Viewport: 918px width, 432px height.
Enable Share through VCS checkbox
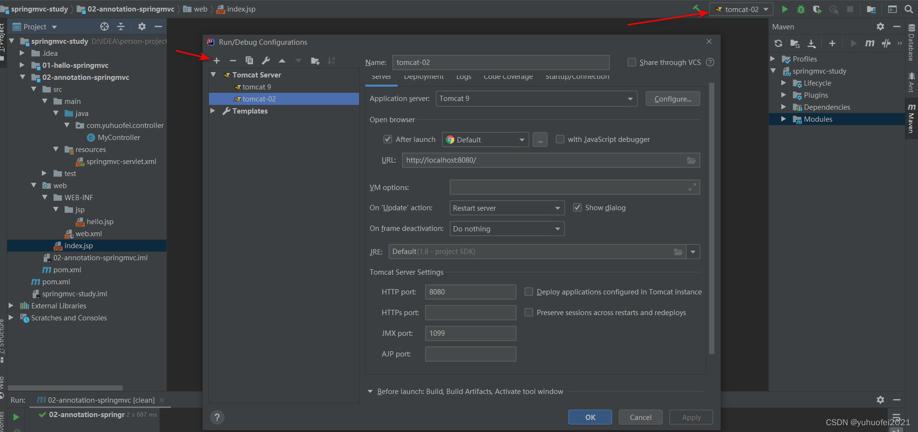pyautogui.click(x=632, y=62)
